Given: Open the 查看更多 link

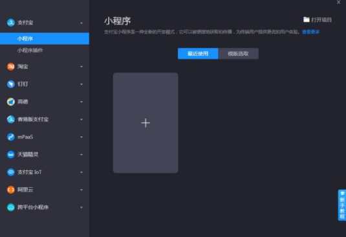Looking at the screenshot, I should pos(310,32).
